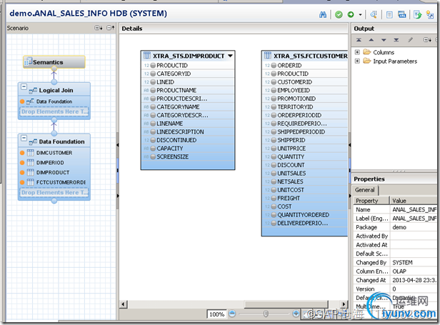Click the zoom slider handle
The height and width of the screenshot is (325, 440).
pyautogui.click(x=266, y=314)
